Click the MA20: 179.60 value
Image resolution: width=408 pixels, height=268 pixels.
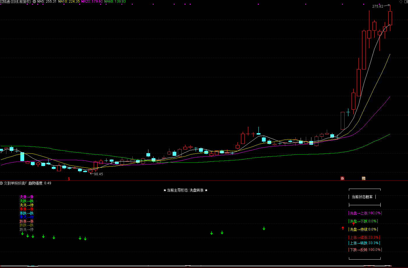point(92,1)
